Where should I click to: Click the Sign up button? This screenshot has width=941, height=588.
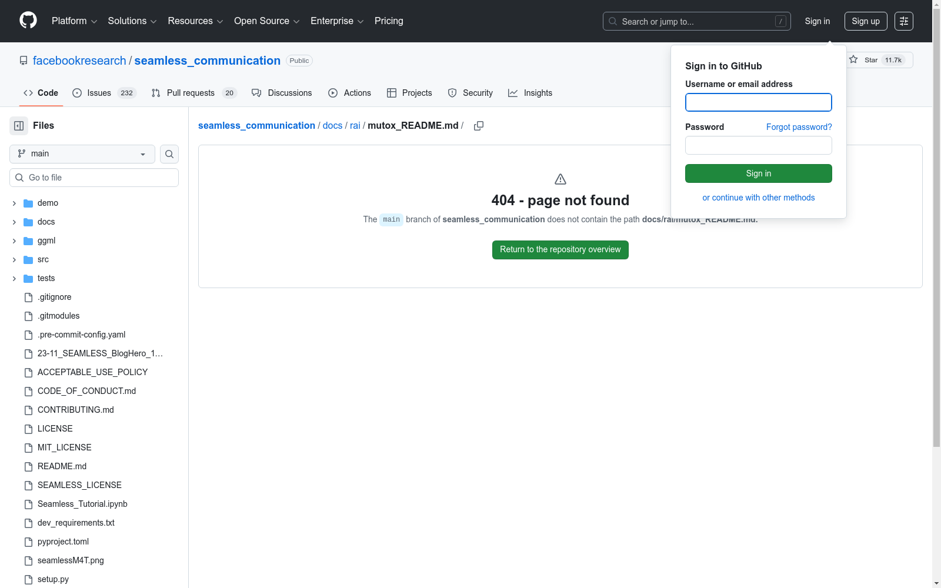pyautogui.click(x=866, y=21)
